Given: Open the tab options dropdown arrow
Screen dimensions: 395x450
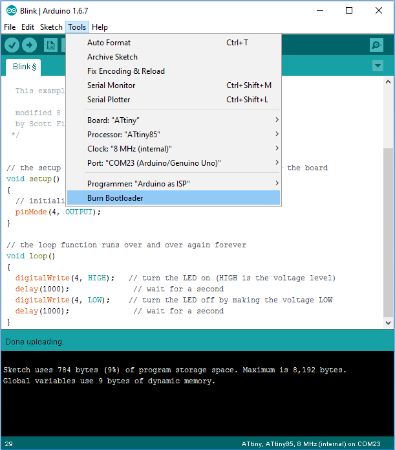Looking at the screenshot, I should (378, 66).
